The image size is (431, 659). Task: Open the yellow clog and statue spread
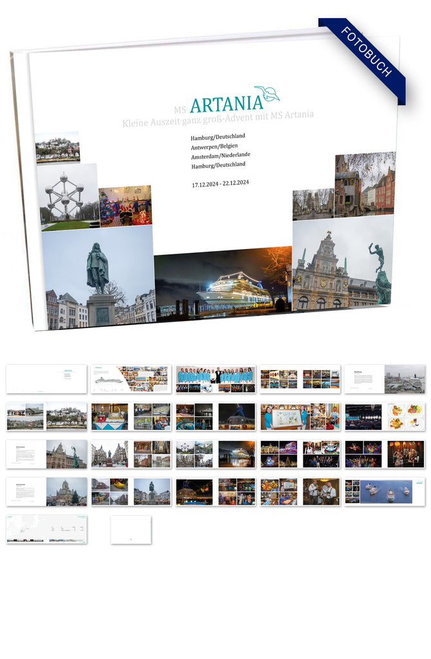131,492
